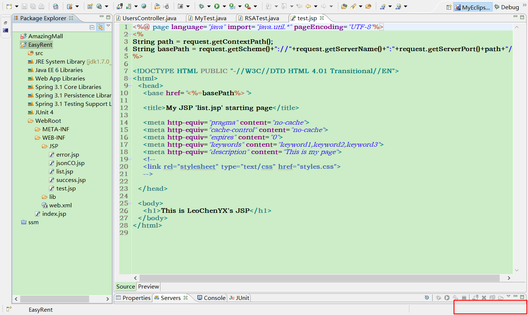
Task: Click the Search flashlight toolbar icon
Action: tap(353, 6)
